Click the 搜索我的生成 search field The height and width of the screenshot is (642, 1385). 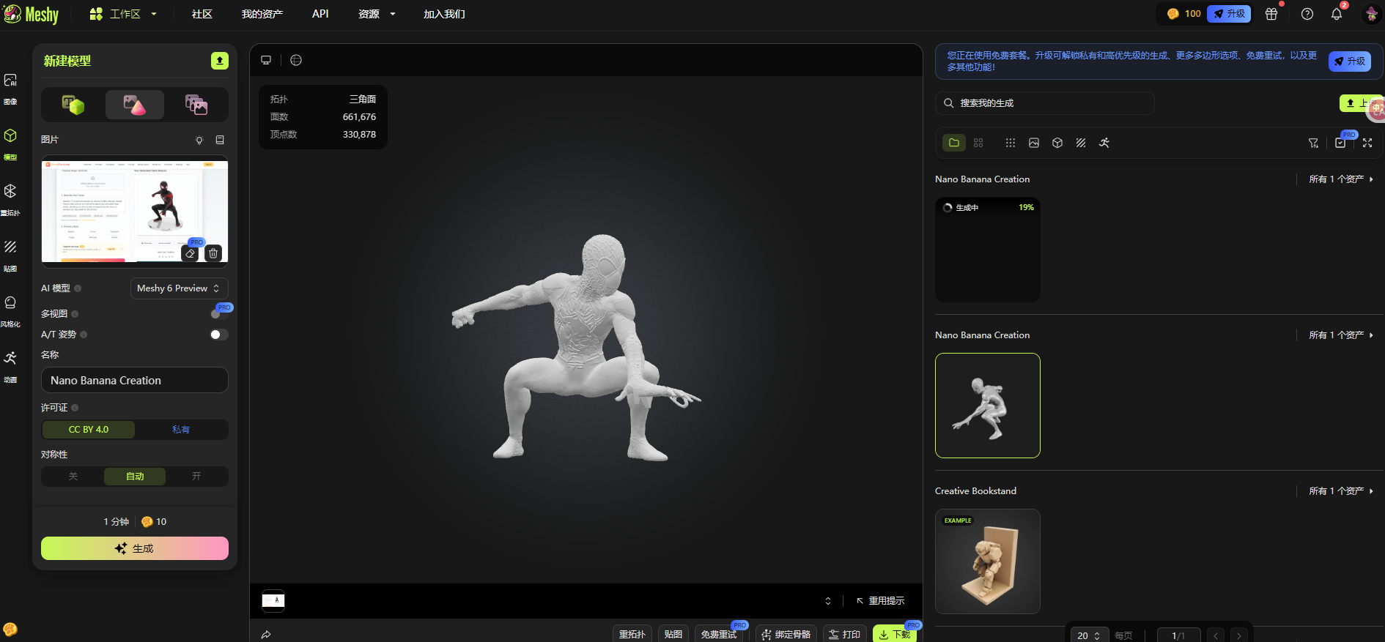[1044, 103]
